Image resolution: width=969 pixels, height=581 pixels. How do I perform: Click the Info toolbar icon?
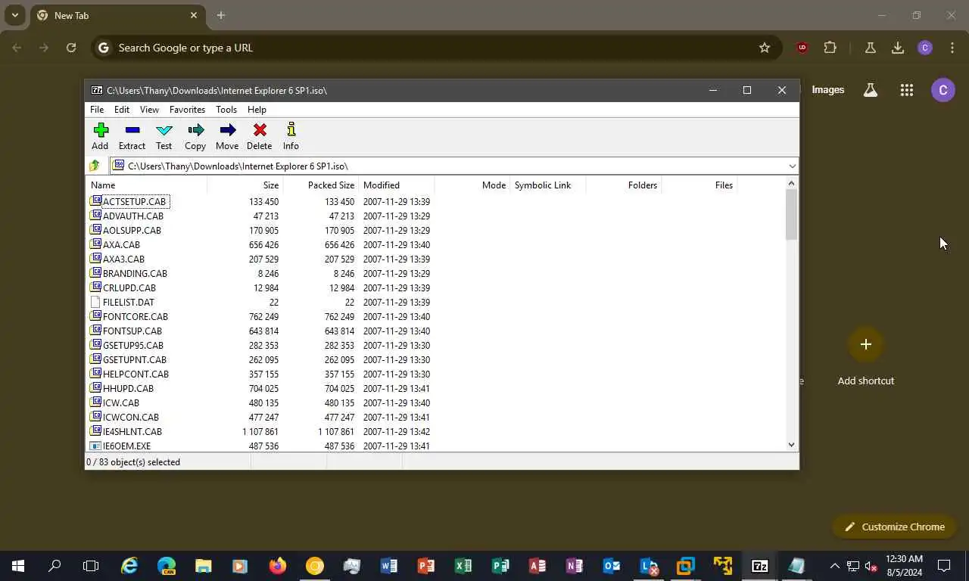coord(291,137)
